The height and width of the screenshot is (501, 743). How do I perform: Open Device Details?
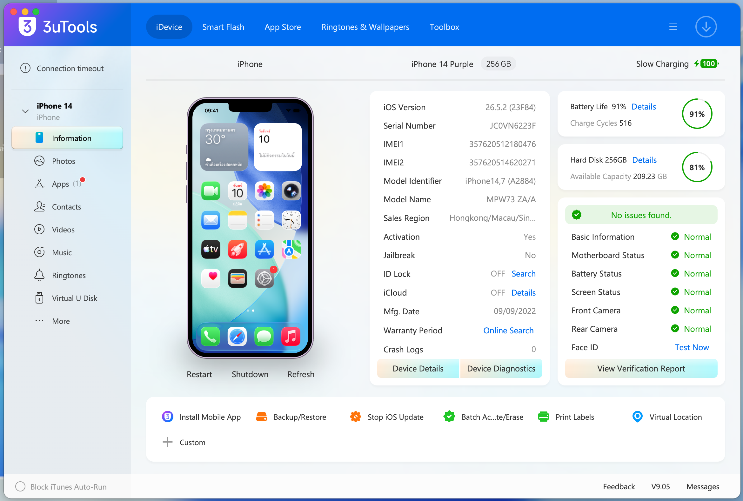(418, 368)
